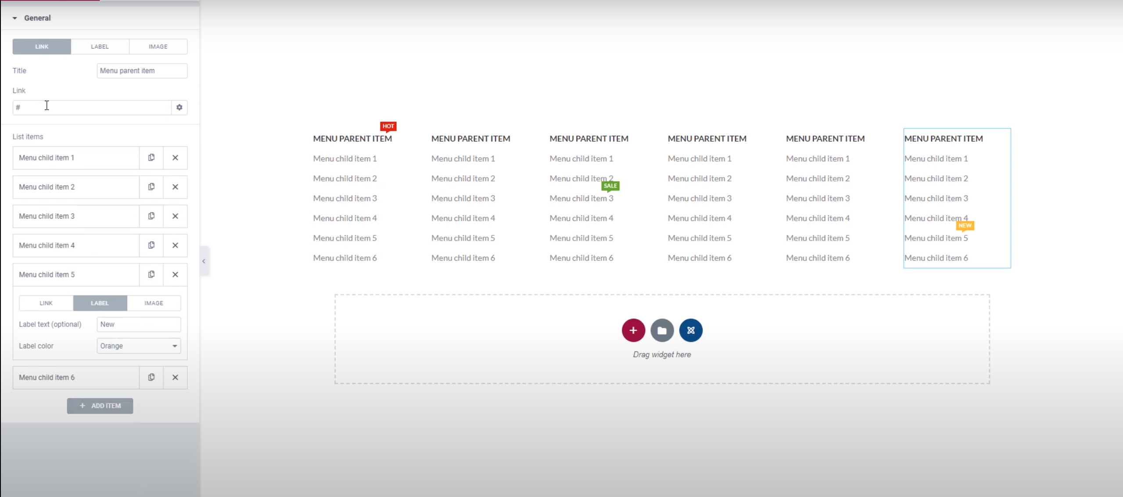Duplicate Menu child item 3
The image size is (1123, 497).
(151, 216)
